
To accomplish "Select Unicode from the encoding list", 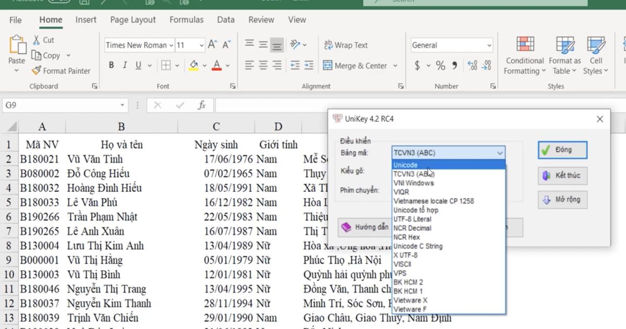I will click(x=406, y=165).
